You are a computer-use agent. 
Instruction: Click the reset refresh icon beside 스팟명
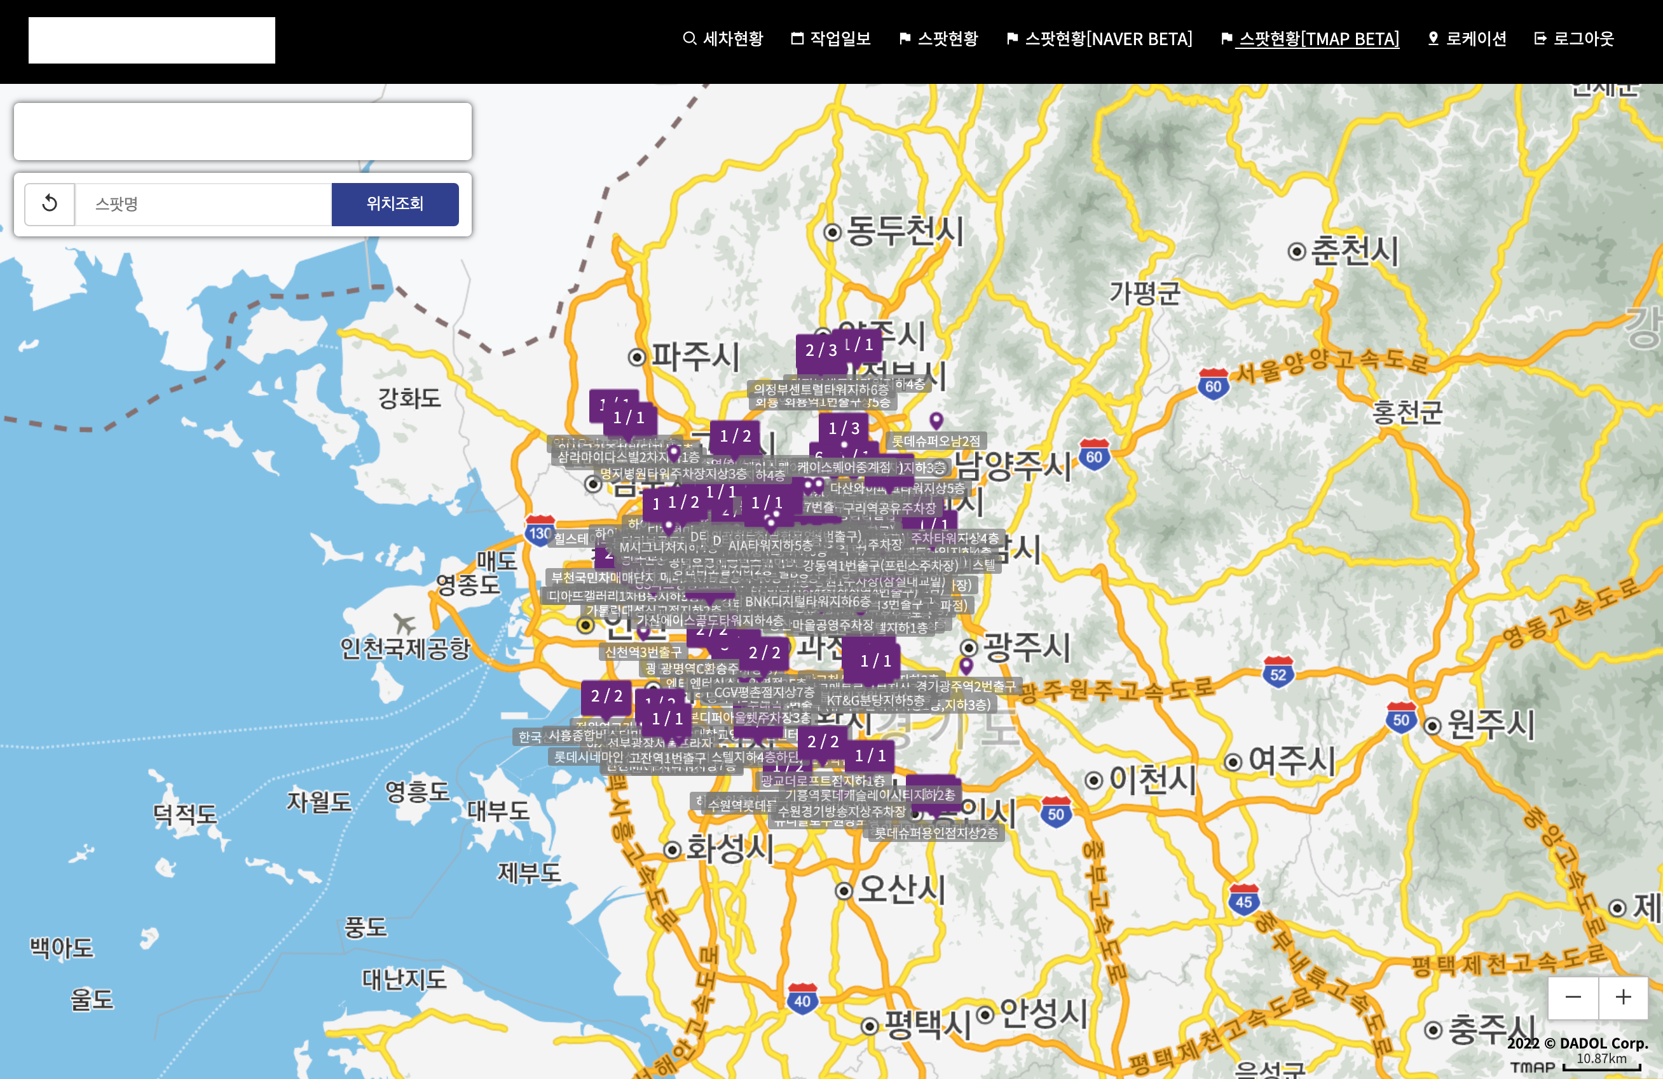(50, 204)
